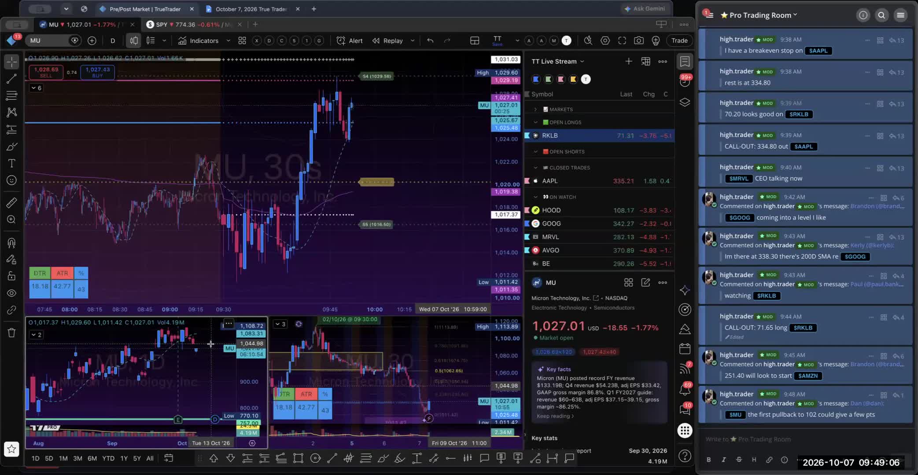The image size is (918, 475).
Task: Open the ruler measure tool
Action: pyautogui.click(x=11, y=202)
